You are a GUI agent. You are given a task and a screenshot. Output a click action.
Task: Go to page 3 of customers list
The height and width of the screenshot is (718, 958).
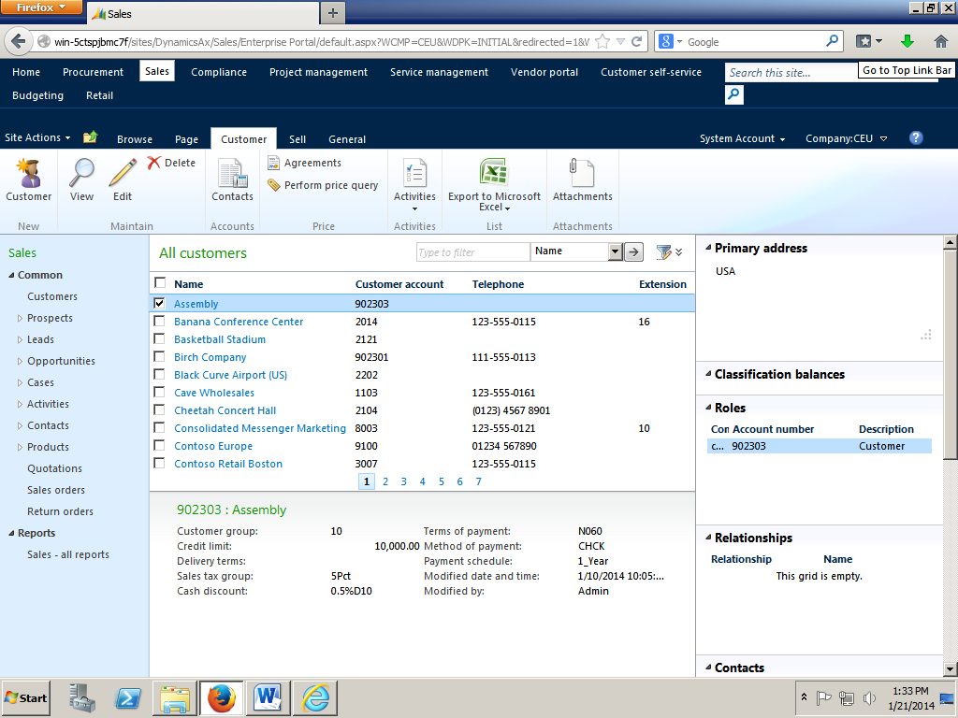pyautogui.click(x=403, y=481)
